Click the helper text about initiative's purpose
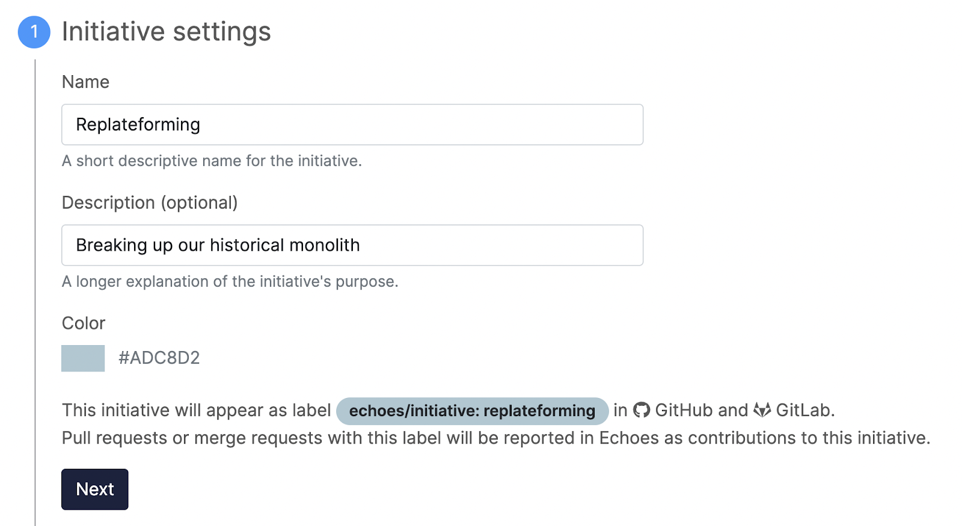The image size is (962, 526). (230, 282)
